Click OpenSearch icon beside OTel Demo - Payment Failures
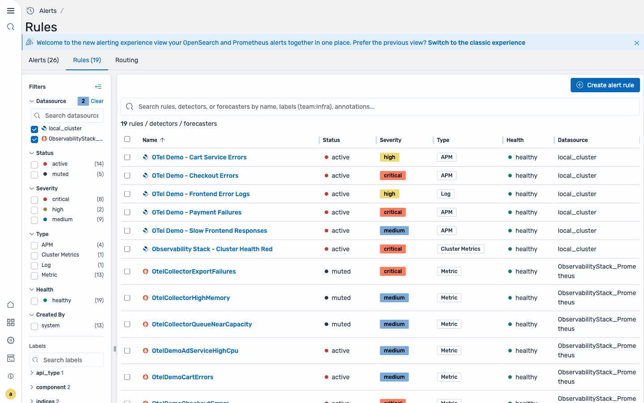The height and width of the screenshot is (403, 644). click(145, 212)
